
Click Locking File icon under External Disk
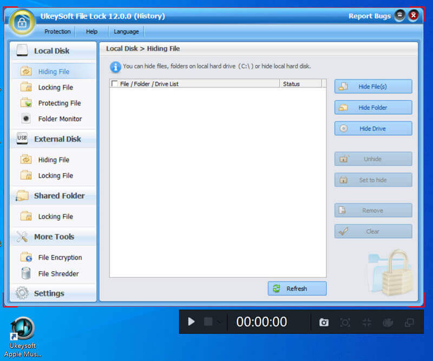point(26,175)
